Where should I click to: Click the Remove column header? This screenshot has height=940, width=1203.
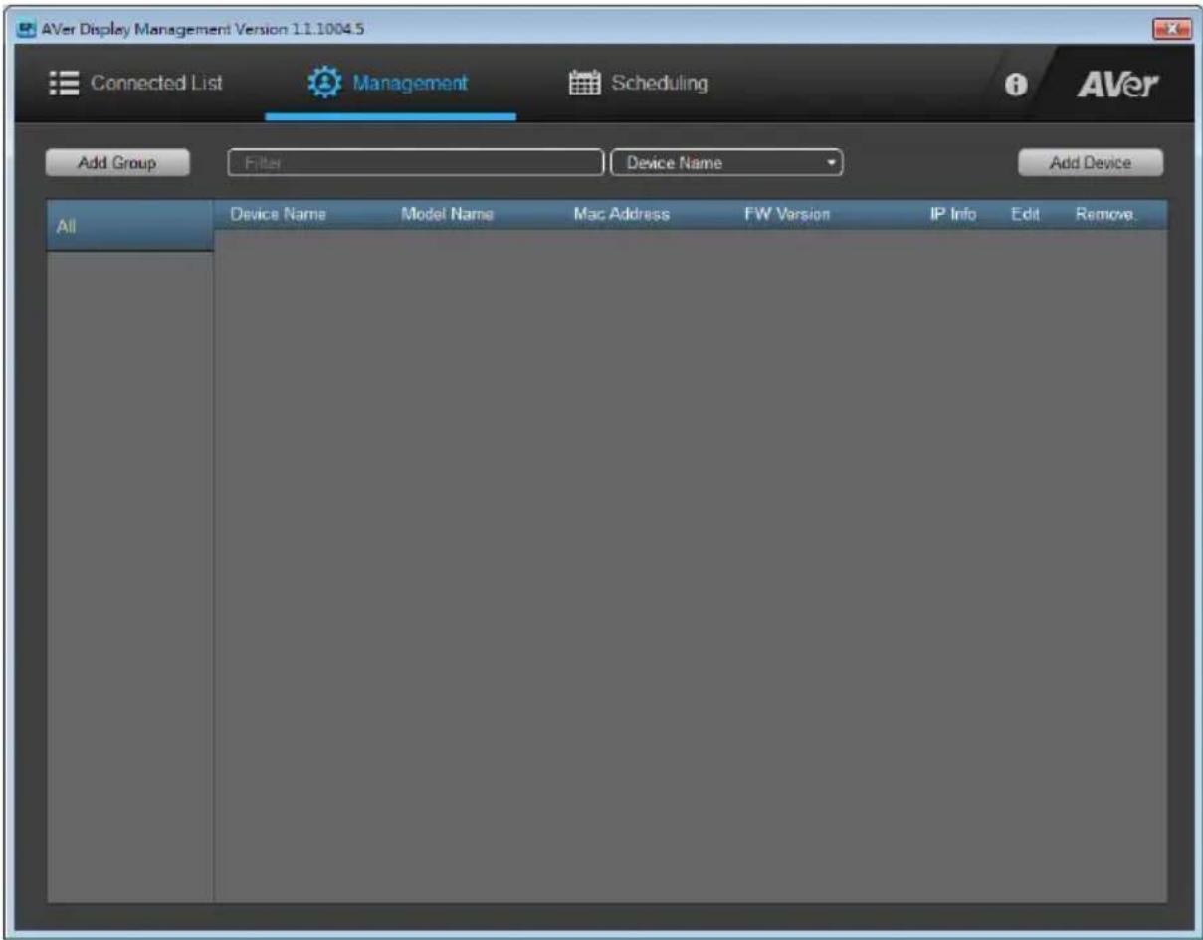[x=1104, y=214]
